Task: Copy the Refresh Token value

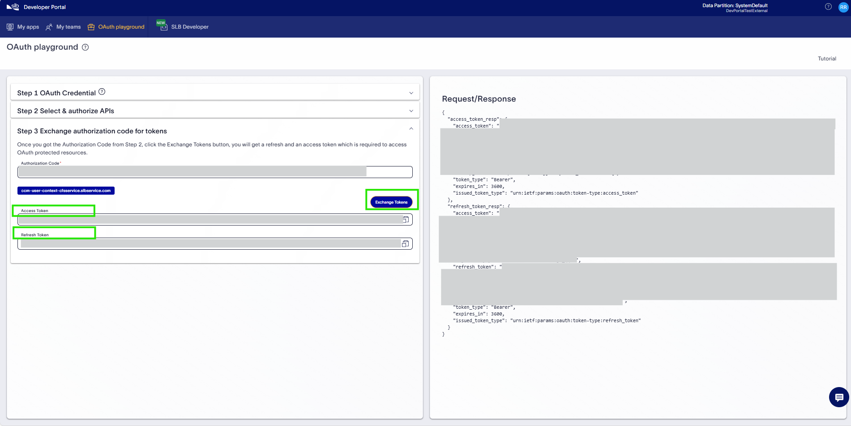Action: point(405,244)
